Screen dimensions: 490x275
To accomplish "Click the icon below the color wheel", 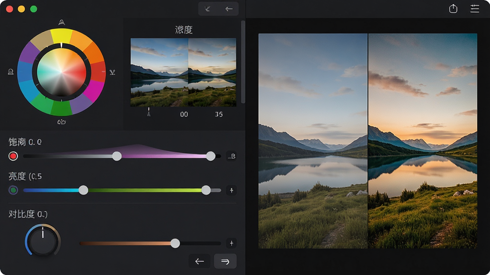I will click(x=62, y=122).
